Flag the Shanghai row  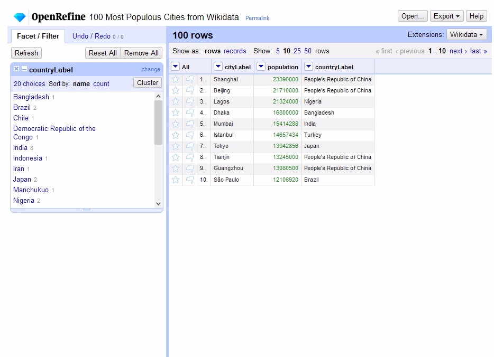pyautogui.click(x=190, y=80)
